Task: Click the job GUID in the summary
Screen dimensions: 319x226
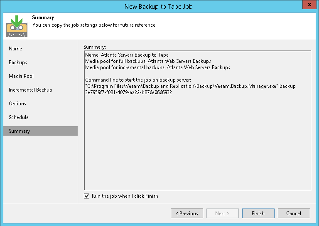Action: (128, 92)
